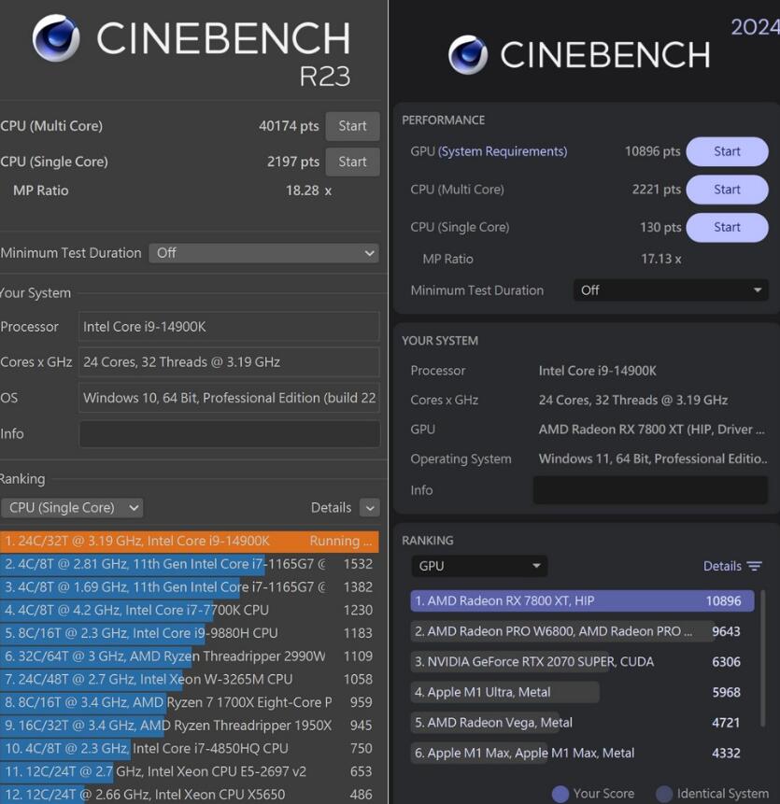Open R23 Minimum Test Duration dropdown

click(264, 253)
